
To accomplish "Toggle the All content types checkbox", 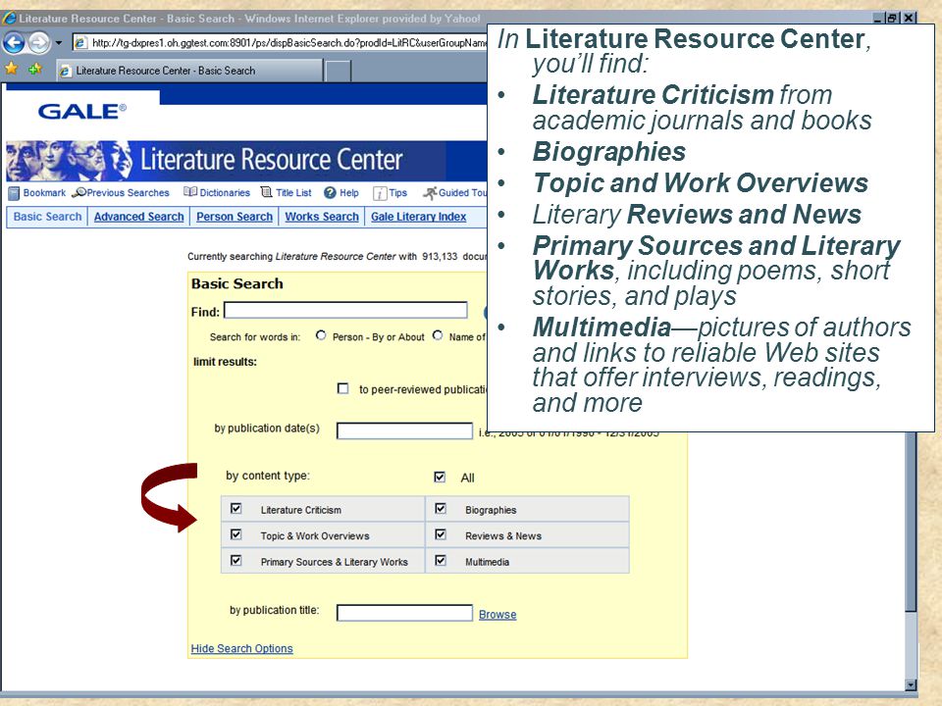I will (x=440, y=478).
